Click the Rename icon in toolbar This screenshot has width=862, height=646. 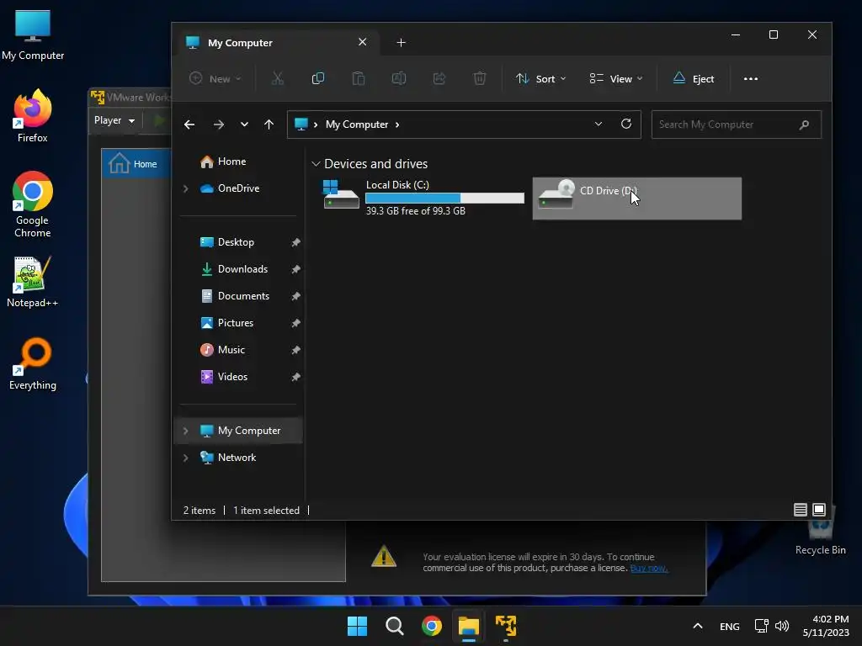pos(398,78)
